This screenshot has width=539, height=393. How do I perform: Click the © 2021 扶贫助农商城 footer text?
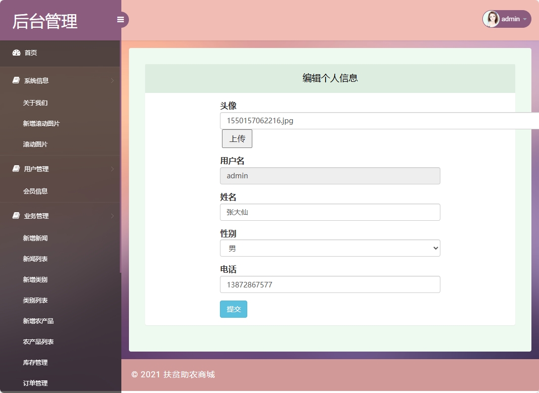[173, 374]
